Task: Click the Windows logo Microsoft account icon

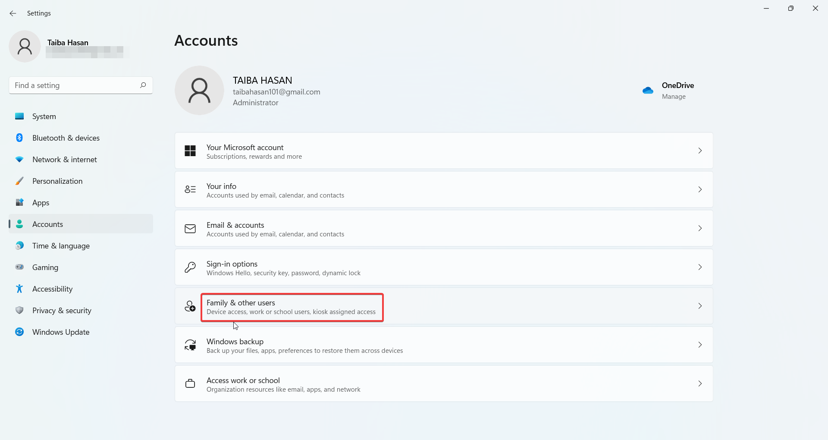Action: pyautogui.click(x=190, y=151)
